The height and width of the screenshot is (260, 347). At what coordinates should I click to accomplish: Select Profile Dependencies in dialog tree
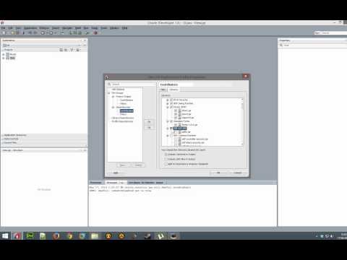click(x=123, y=121)
